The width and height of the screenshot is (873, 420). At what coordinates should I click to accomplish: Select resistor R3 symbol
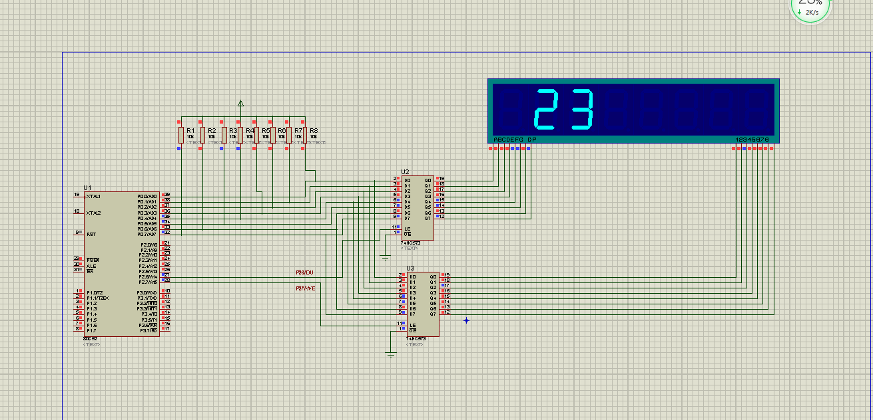coord(224,136)
